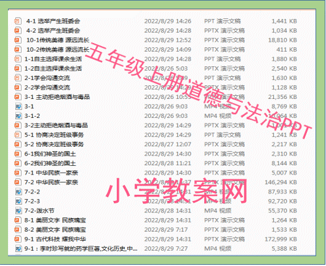The width and height of the screenshot is (326, 266).
Task: Select the name 2-1学会沟通交流
Action: pyautogui.click(x=47, y=78)
